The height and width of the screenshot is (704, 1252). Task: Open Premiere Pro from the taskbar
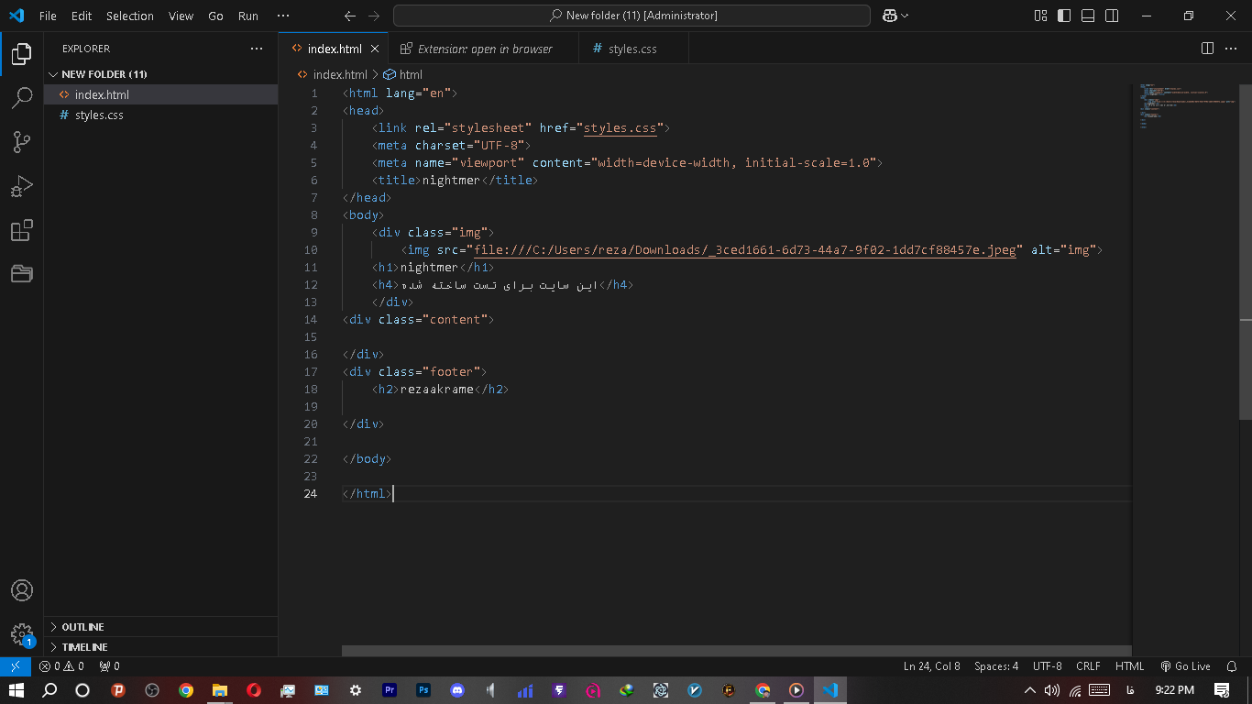[390, 690]
